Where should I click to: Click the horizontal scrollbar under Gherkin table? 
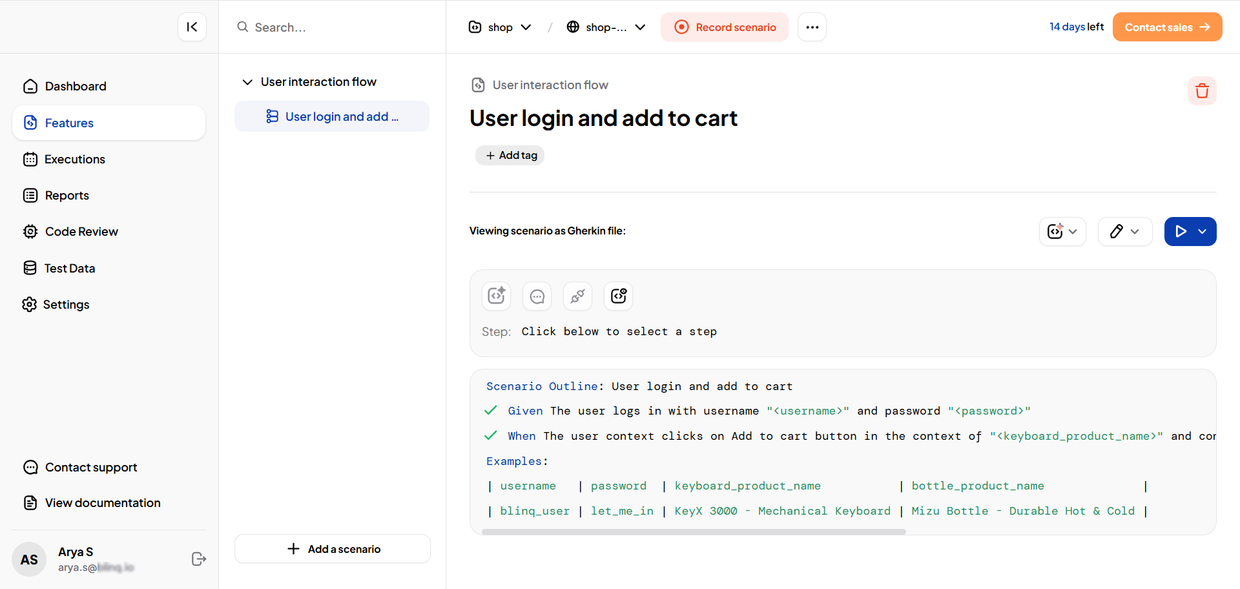694,532
